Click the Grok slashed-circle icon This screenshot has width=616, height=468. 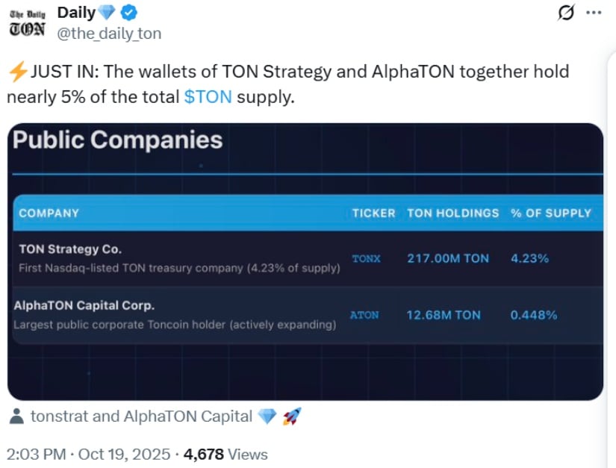click(x=566, y=13)
